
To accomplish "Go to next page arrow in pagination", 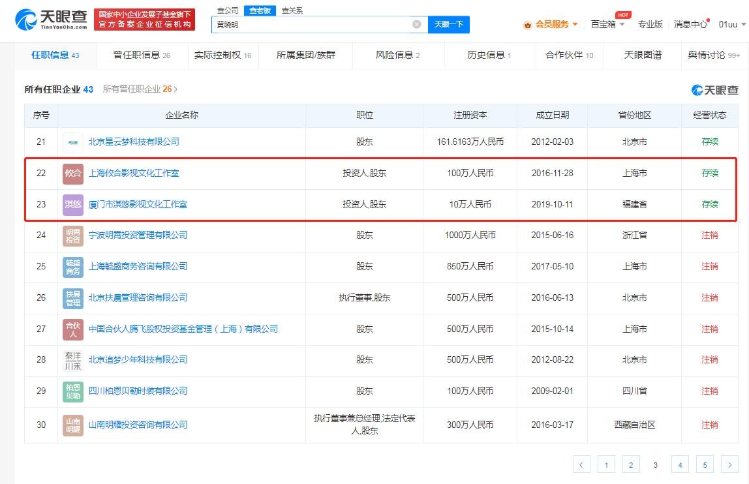I will pyautogui.click(x=729, y=464).
